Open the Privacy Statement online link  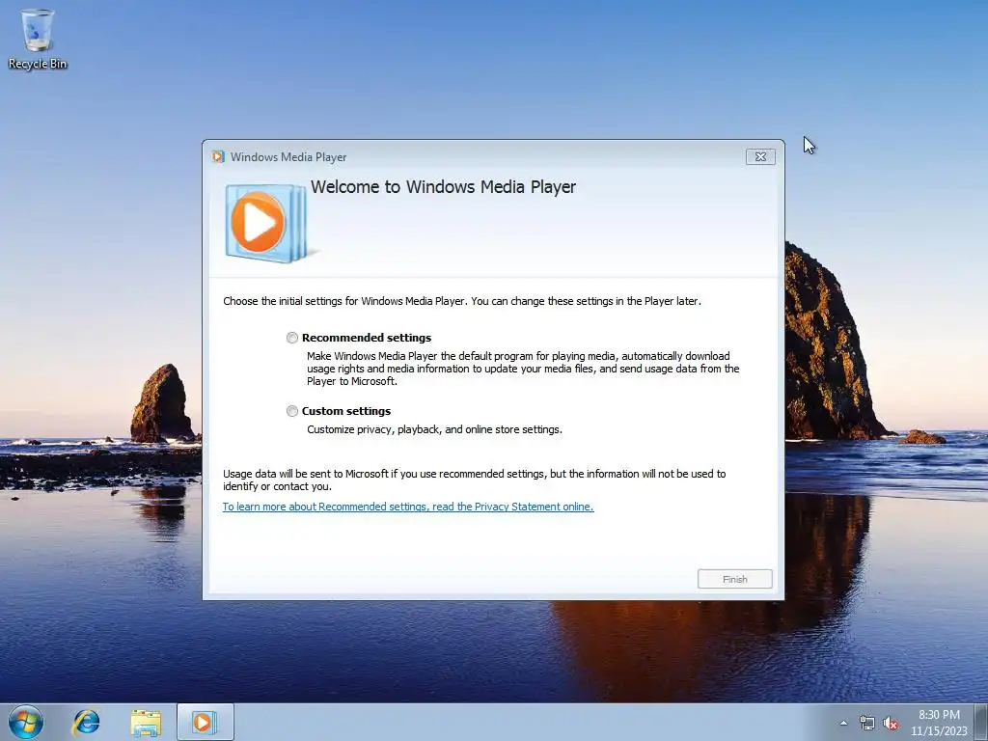408,507
